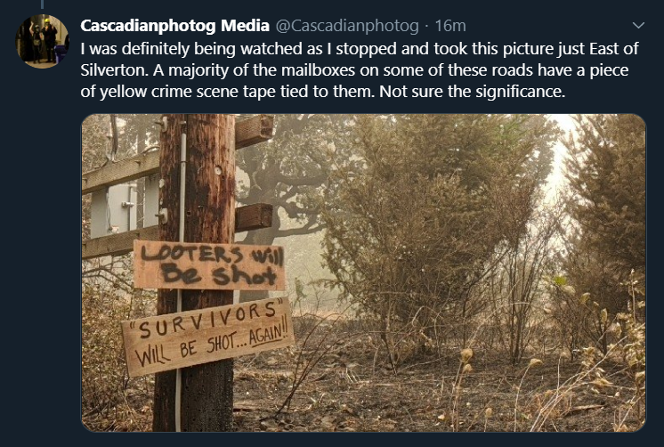Open the attached photo on the 'Looters will be shot' sign

coord(209,265)
